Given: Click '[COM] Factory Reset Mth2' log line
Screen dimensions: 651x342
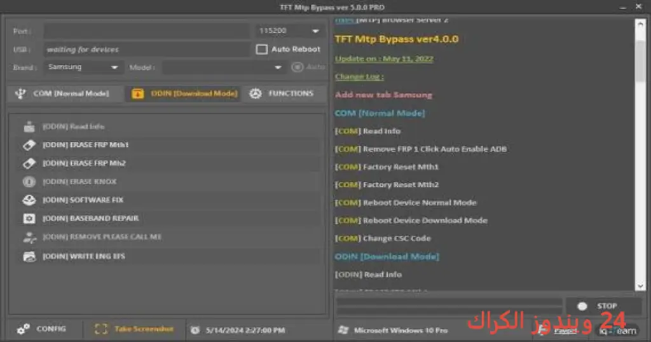Looking at the screenshot, I should (x=387, y=185).
